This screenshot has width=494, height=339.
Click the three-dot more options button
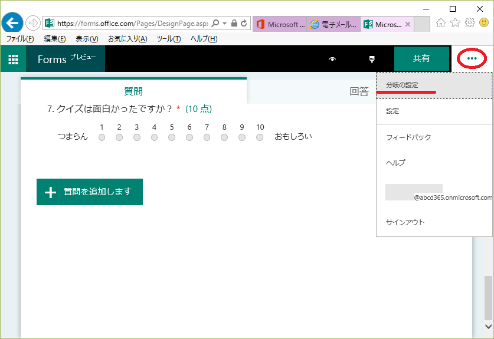click(472, 59)
